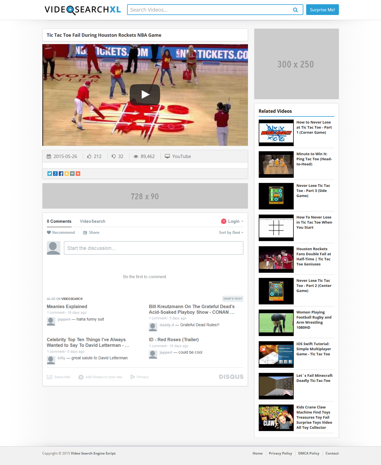This screenshot has height=465, width=381.
Task: Open Celebrity Top Ten Things thread
Action: coord(88,342)
